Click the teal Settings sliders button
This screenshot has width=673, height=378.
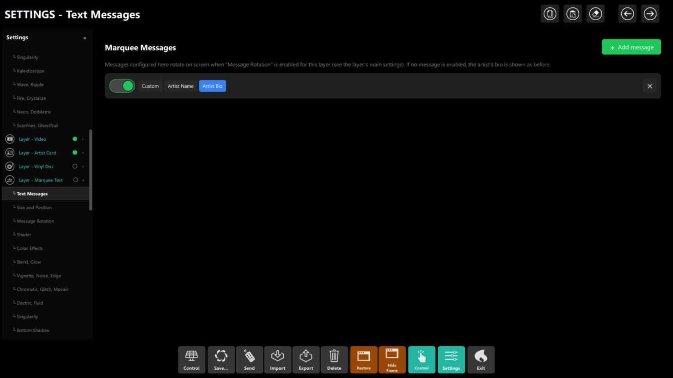click(x=451, y=360)
